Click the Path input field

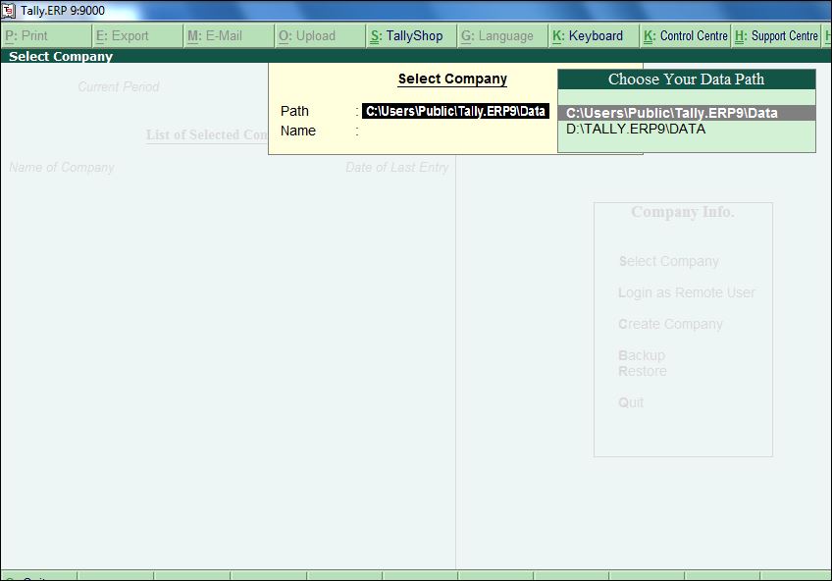455,111
